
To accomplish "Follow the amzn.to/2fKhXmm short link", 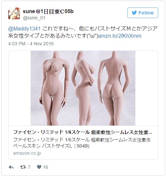I will coord(120,36).
